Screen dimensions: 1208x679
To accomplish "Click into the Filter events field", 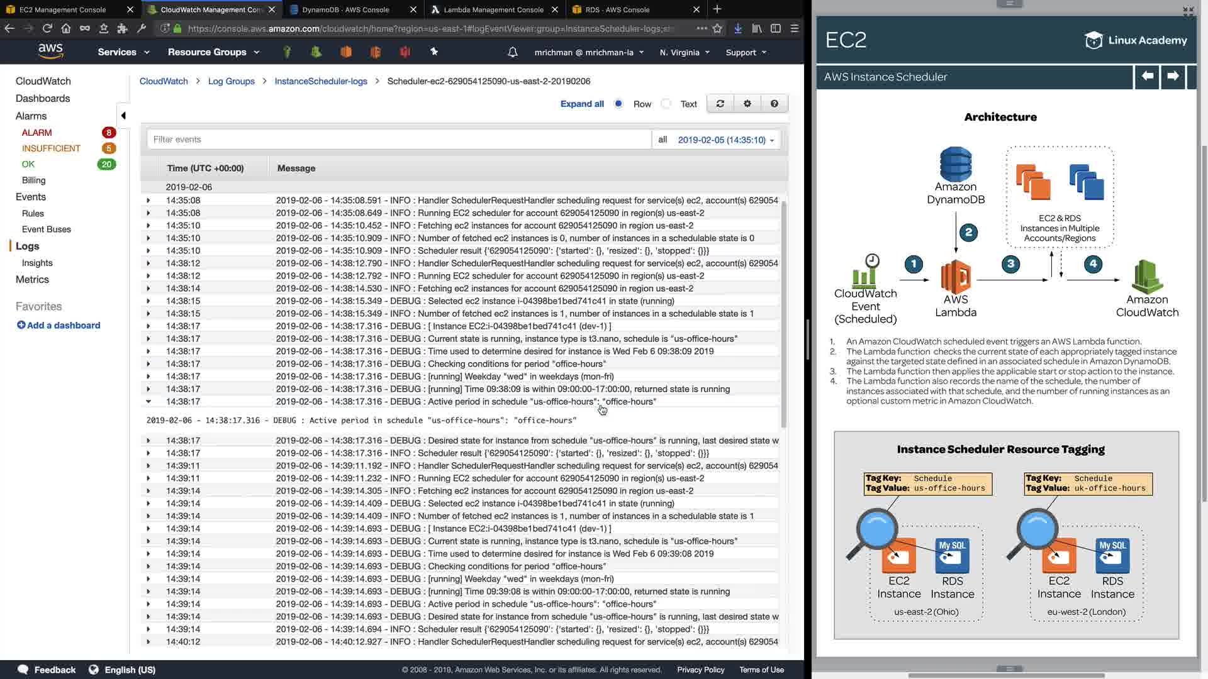I will [399, 140].
